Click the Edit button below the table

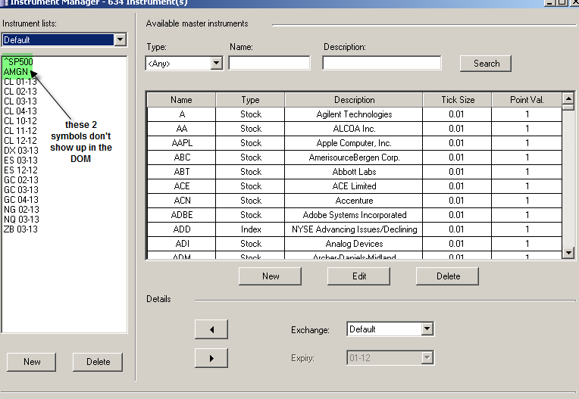click(x=359, y=276)
